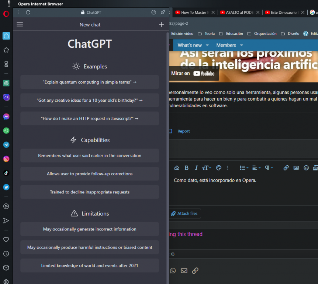
Task: Start a new chat with plus icon
Action: (161, 24)
